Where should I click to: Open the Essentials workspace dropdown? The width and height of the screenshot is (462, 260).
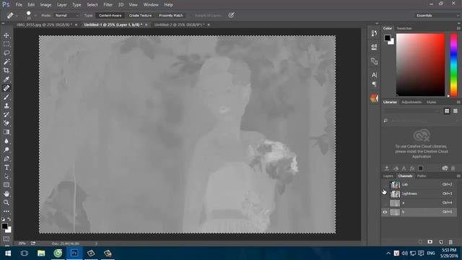[x=437, y=15]
